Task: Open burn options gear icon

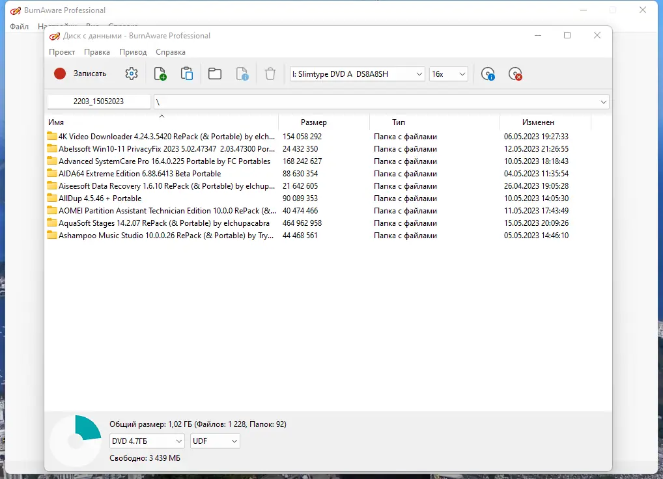Action: 132,74
